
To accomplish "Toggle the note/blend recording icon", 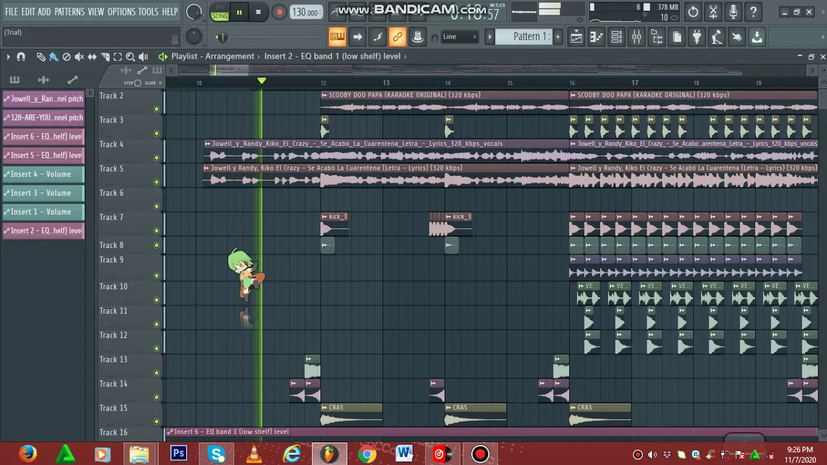I will pos(377,37).
